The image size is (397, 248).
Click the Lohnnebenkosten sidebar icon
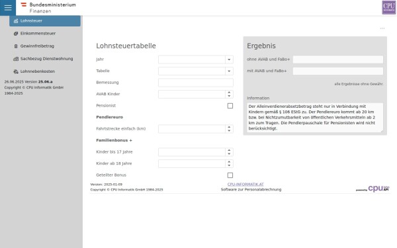pos(16,71)
